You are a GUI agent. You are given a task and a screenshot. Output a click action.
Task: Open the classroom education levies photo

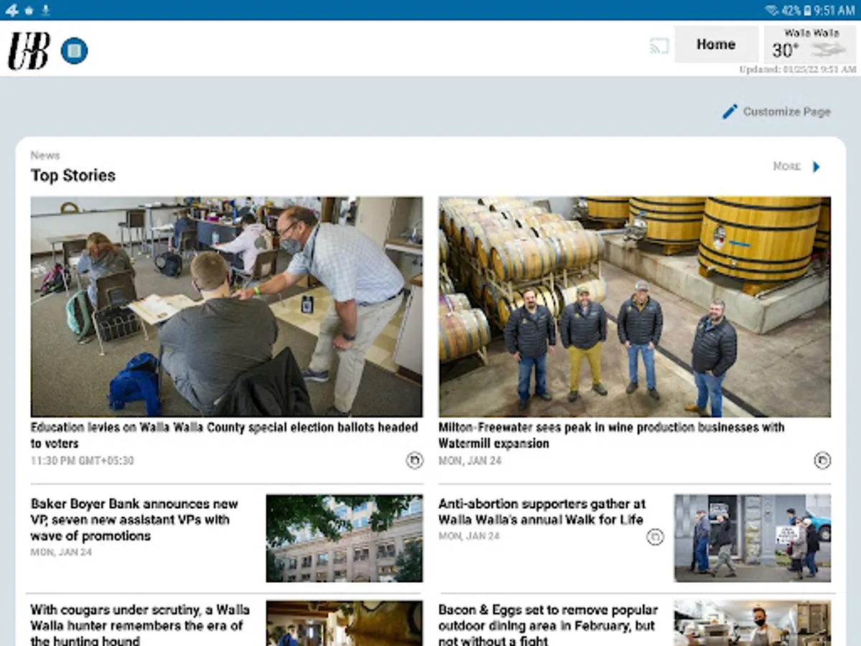[x=227, y=306]
